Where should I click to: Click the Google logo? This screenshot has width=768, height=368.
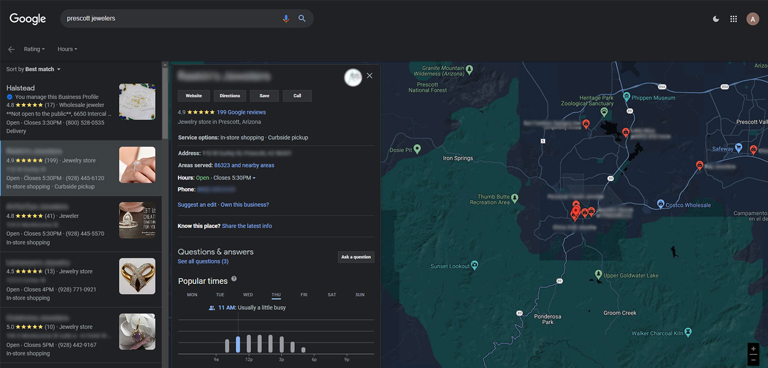click(28, 19)
